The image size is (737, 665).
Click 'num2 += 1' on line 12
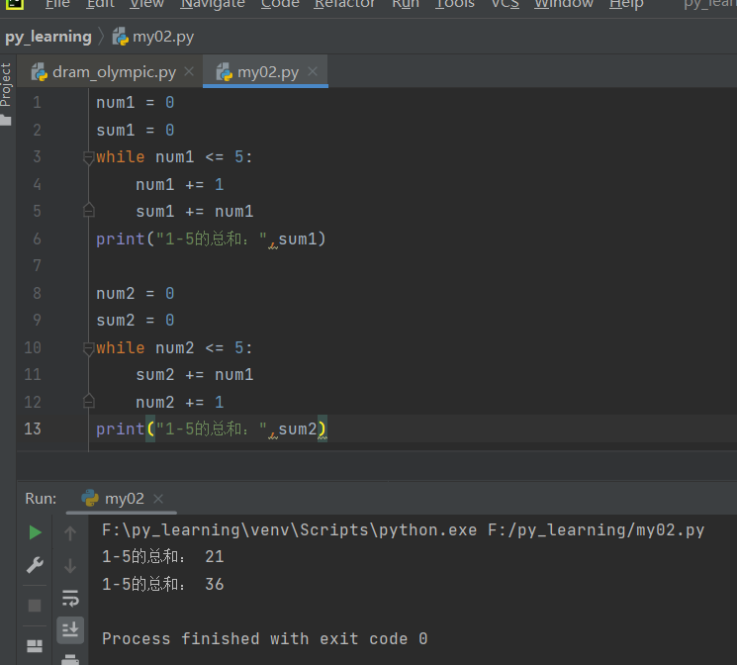tap(180, 403)
